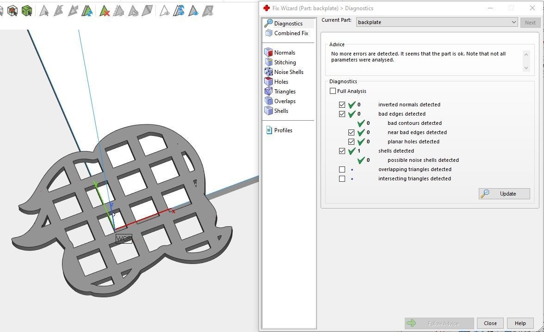
Task: Click the white triangle with eye visibility icon
Action: pos(165,11)
